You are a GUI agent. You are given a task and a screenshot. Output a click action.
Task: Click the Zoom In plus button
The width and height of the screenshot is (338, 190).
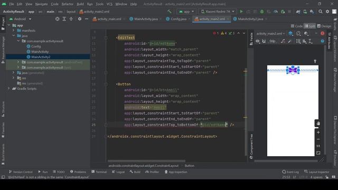tap(318, 132)
